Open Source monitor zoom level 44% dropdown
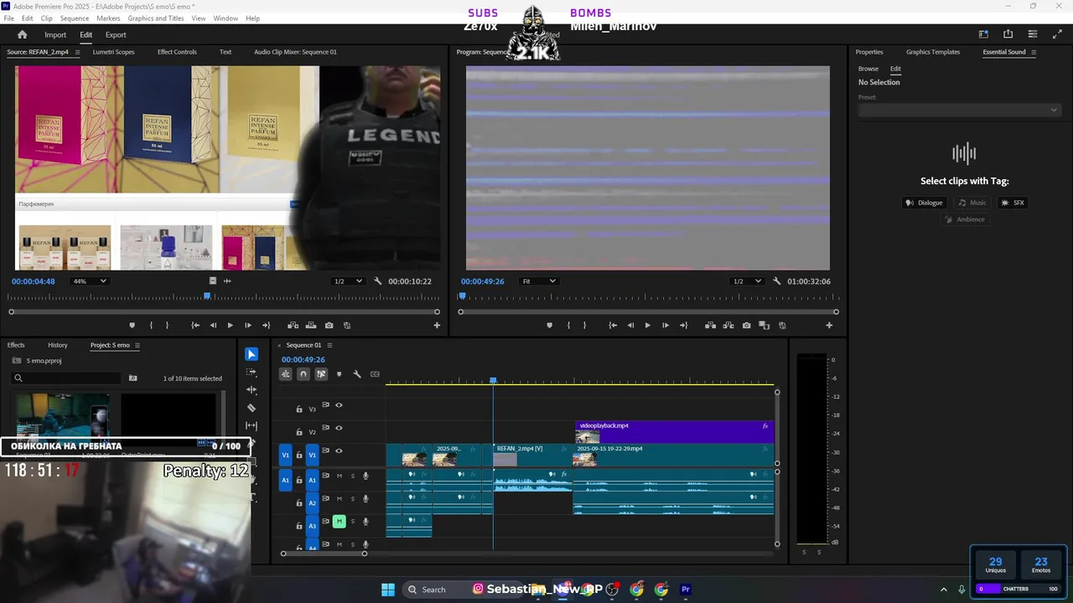This screenshot has height=603, width=1073. click(x=90, y=281)
